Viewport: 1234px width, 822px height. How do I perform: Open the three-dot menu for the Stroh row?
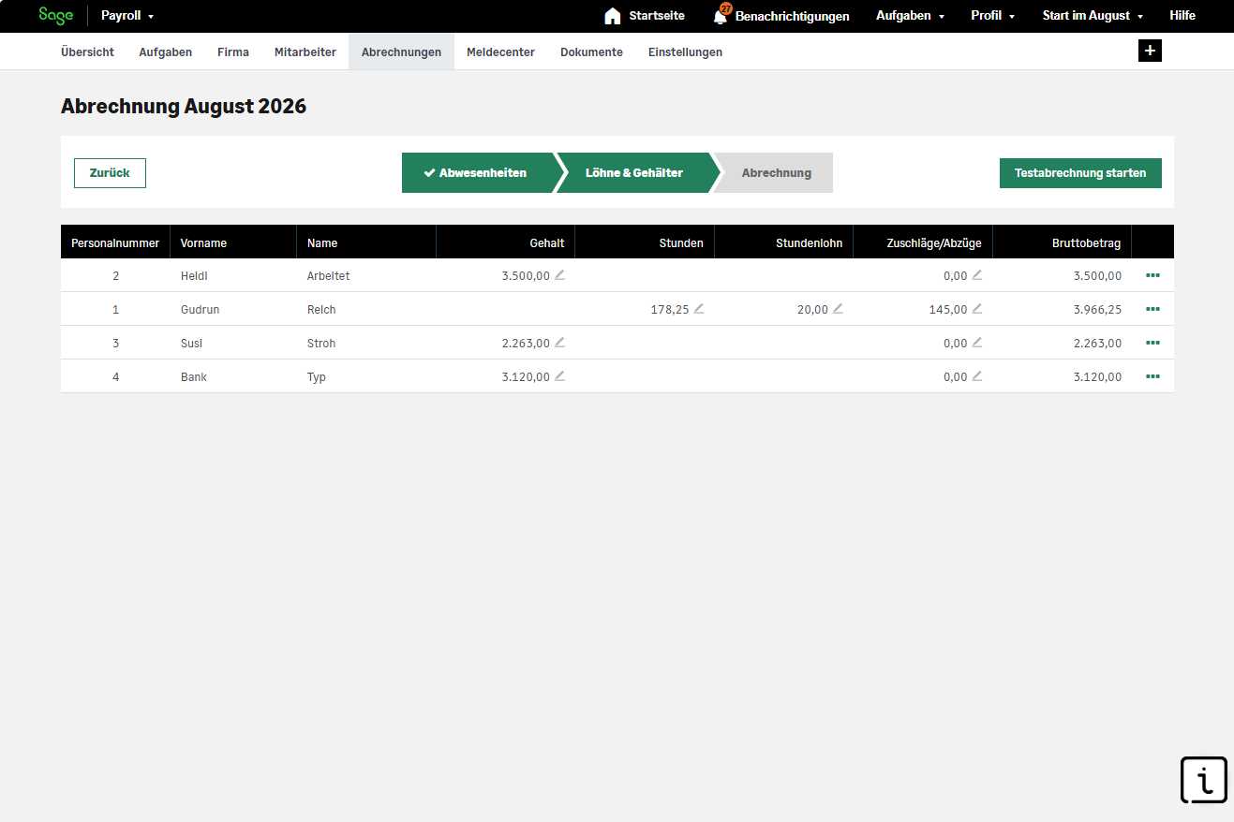click(1152, 343)
